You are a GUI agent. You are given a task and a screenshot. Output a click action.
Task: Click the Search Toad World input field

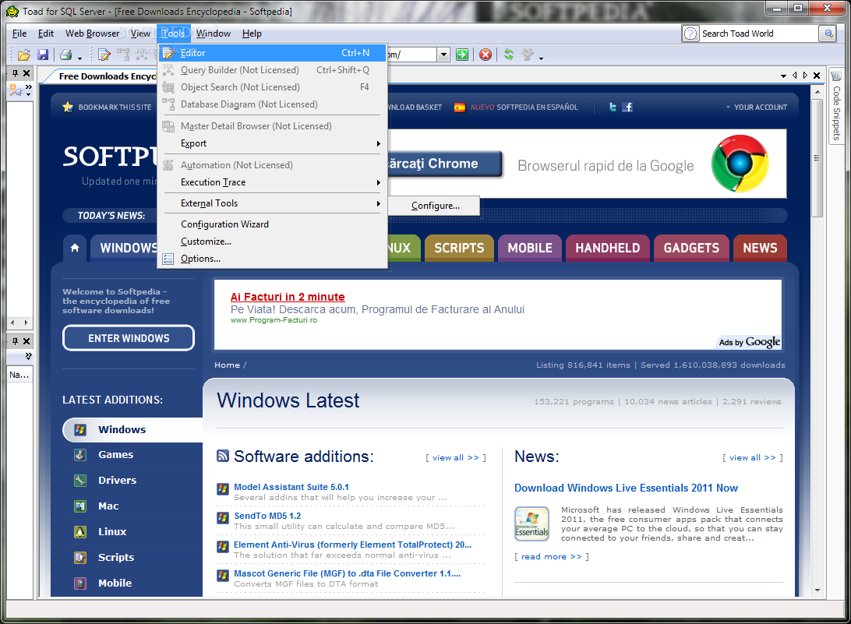click(x=759, y=33)
